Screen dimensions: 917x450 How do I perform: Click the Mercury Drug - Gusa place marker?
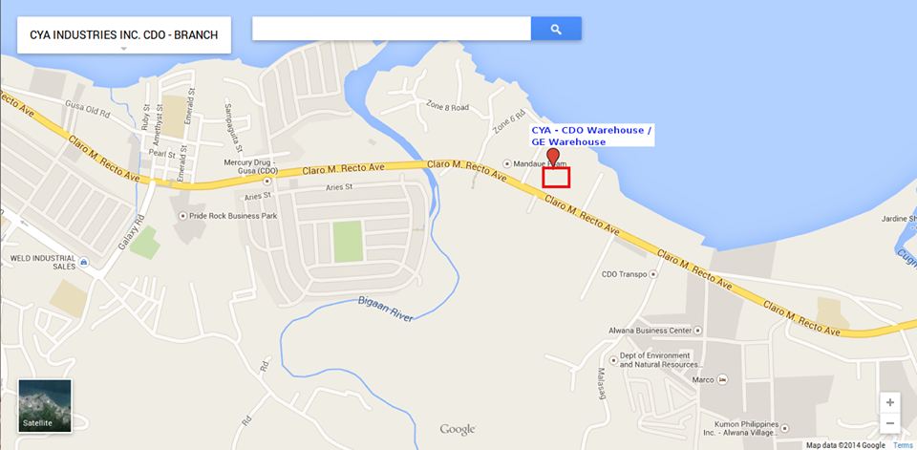(267, 181)
